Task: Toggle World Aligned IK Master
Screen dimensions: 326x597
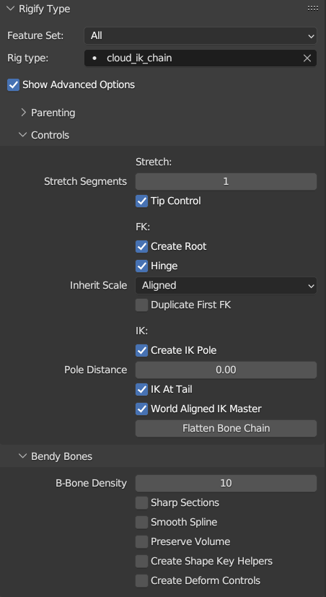Action: [x=141, y=409]
